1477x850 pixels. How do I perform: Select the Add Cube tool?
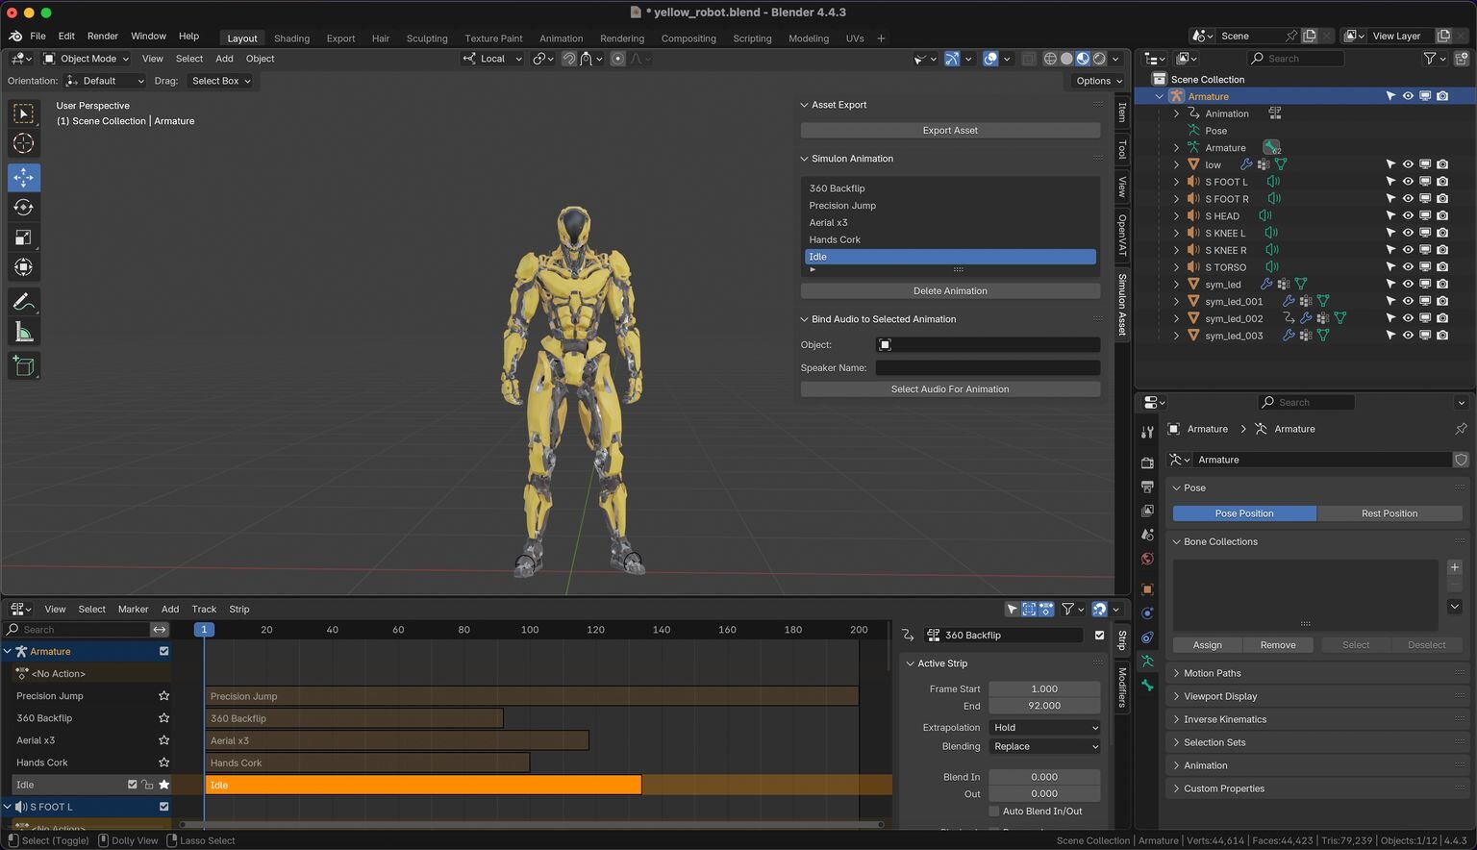24,365
